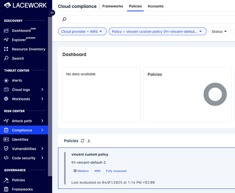
Task: Open Governance Policies in sidebar
Action: pyautogui.click(x=14, y=180)
